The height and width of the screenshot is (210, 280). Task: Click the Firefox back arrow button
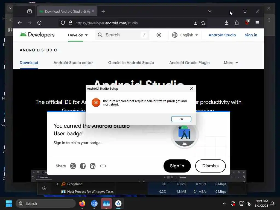(x=20, y=23)
